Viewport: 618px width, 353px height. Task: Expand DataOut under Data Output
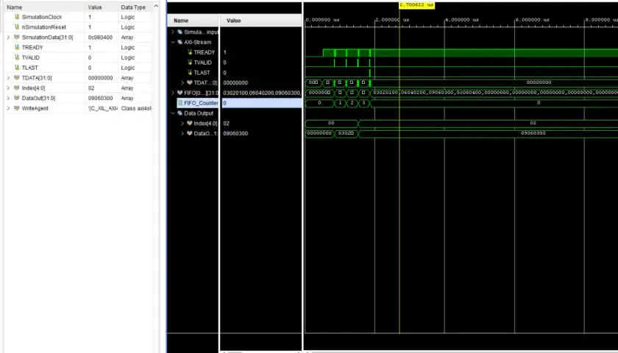pyautogui.click(x=182, y=134)
